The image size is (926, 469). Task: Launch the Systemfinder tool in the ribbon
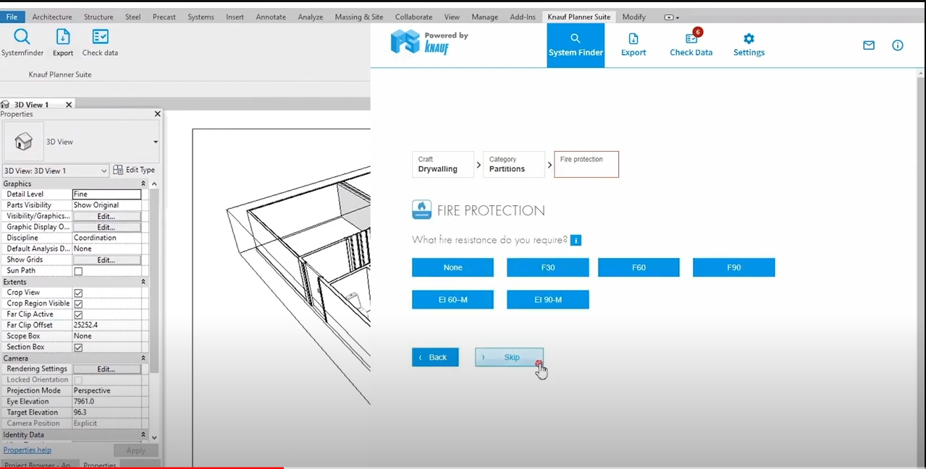[22, 43]
